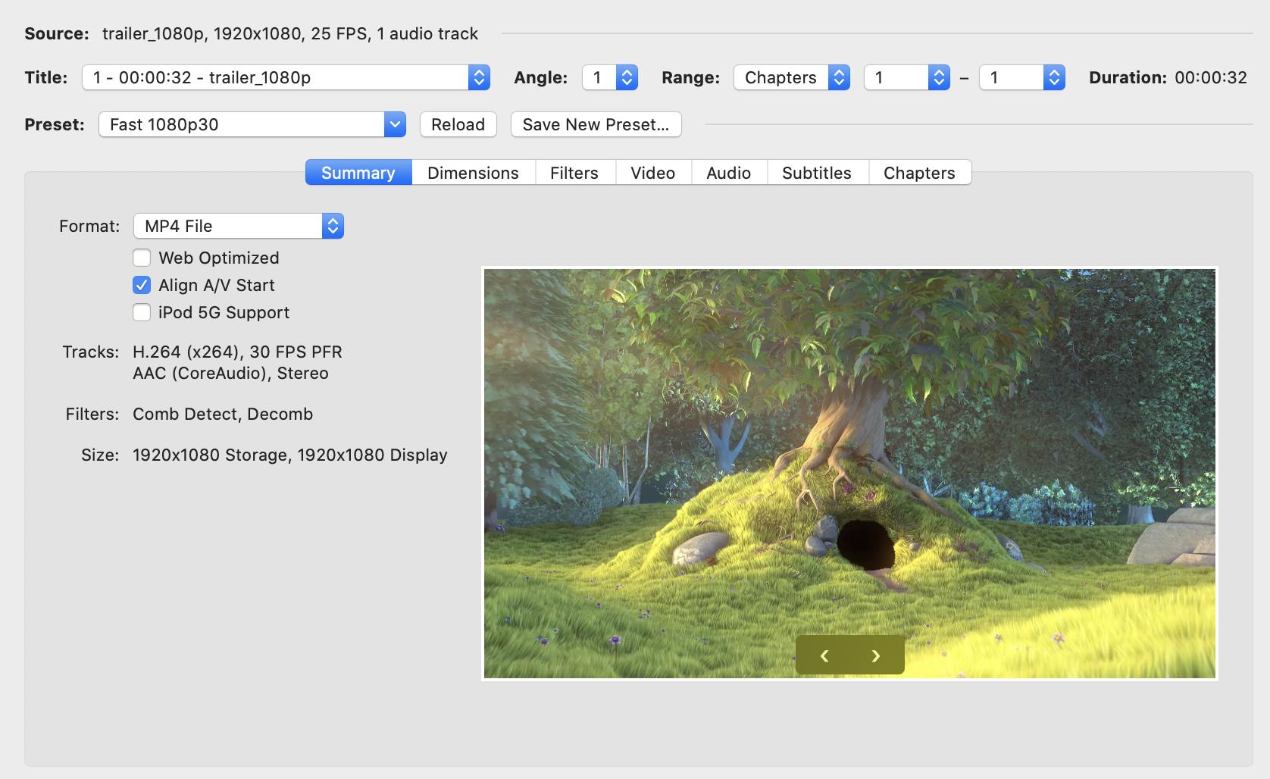Open the ending chapter dropdown
The image size is (1270, 779).
pyautogui.click(x=1021, y=77)
